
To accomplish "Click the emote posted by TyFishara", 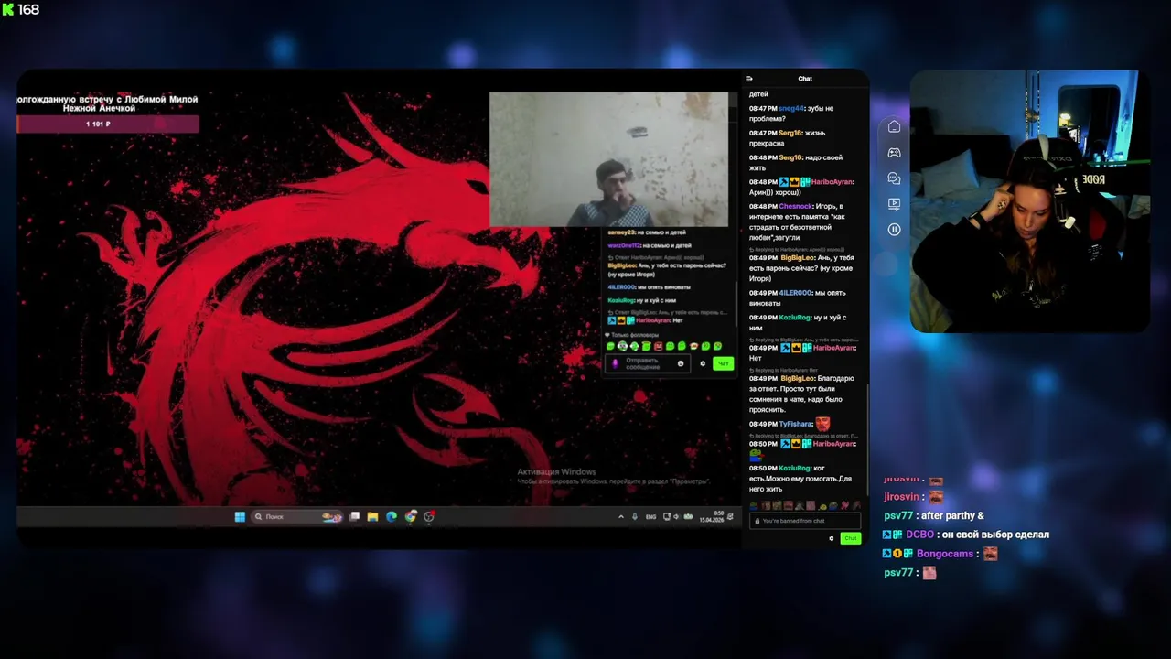I will 823,424.
